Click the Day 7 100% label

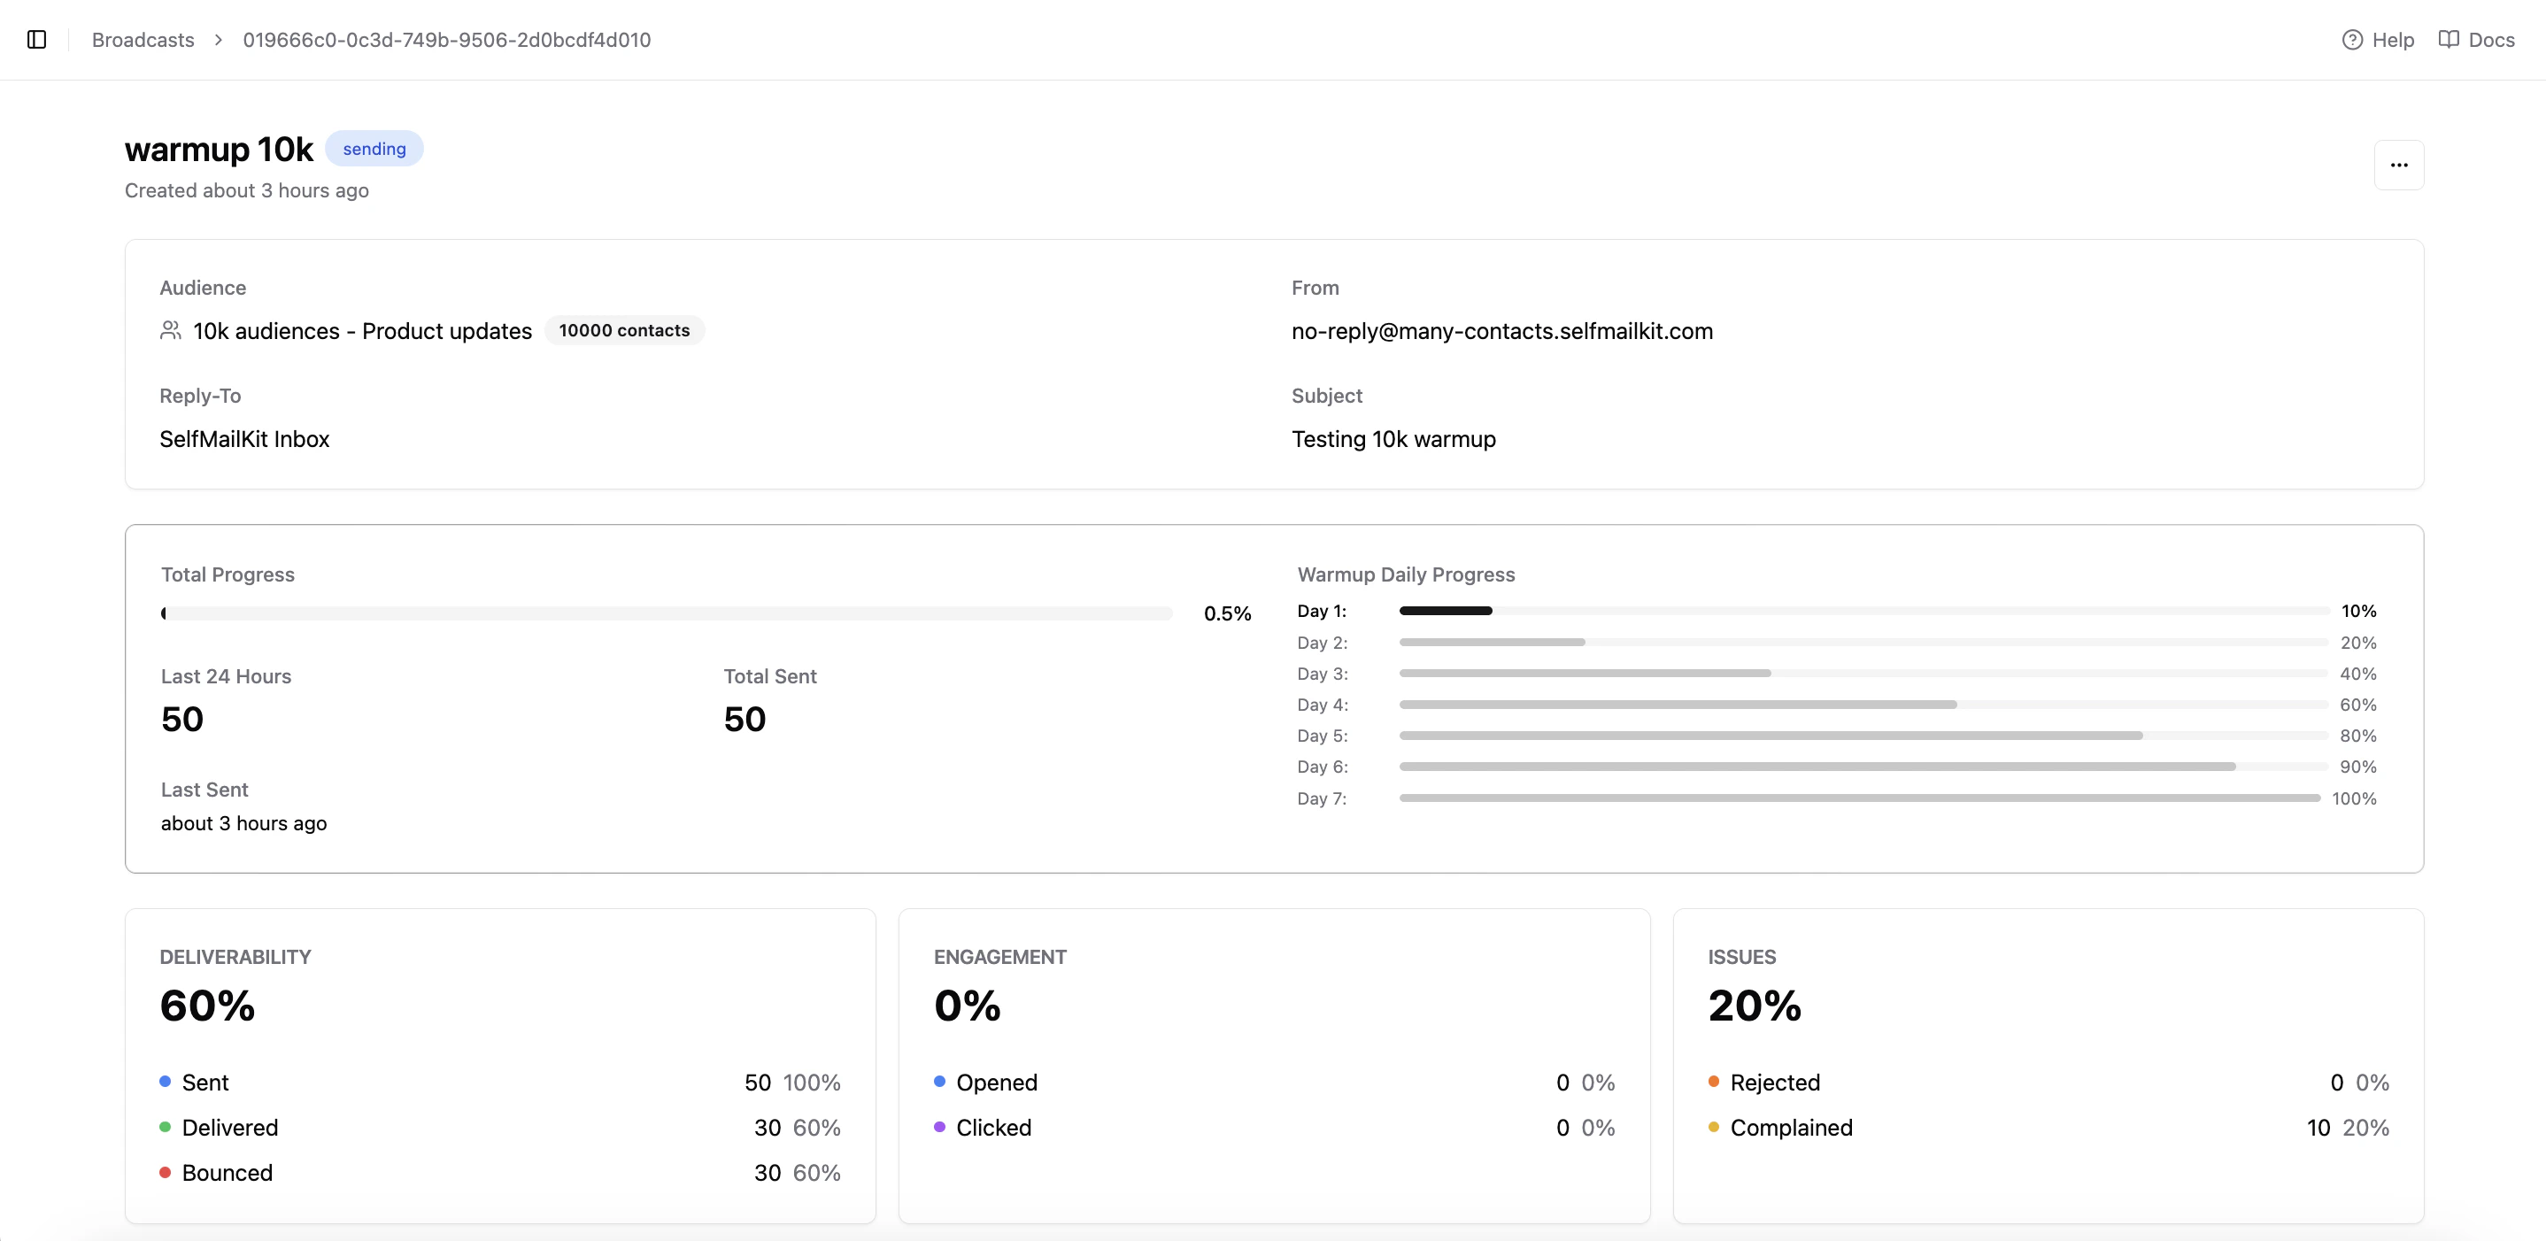coord(2353,798)
